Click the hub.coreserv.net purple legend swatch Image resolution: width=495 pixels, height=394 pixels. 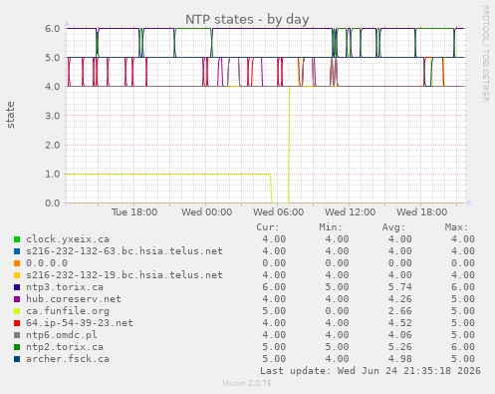(17, 299)
